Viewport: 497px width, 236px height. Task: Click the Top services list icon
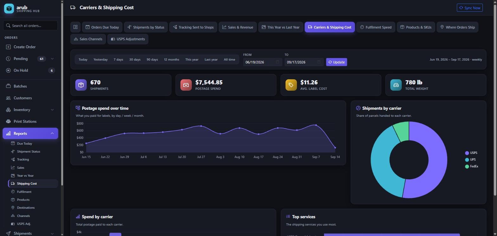(288, 217)
